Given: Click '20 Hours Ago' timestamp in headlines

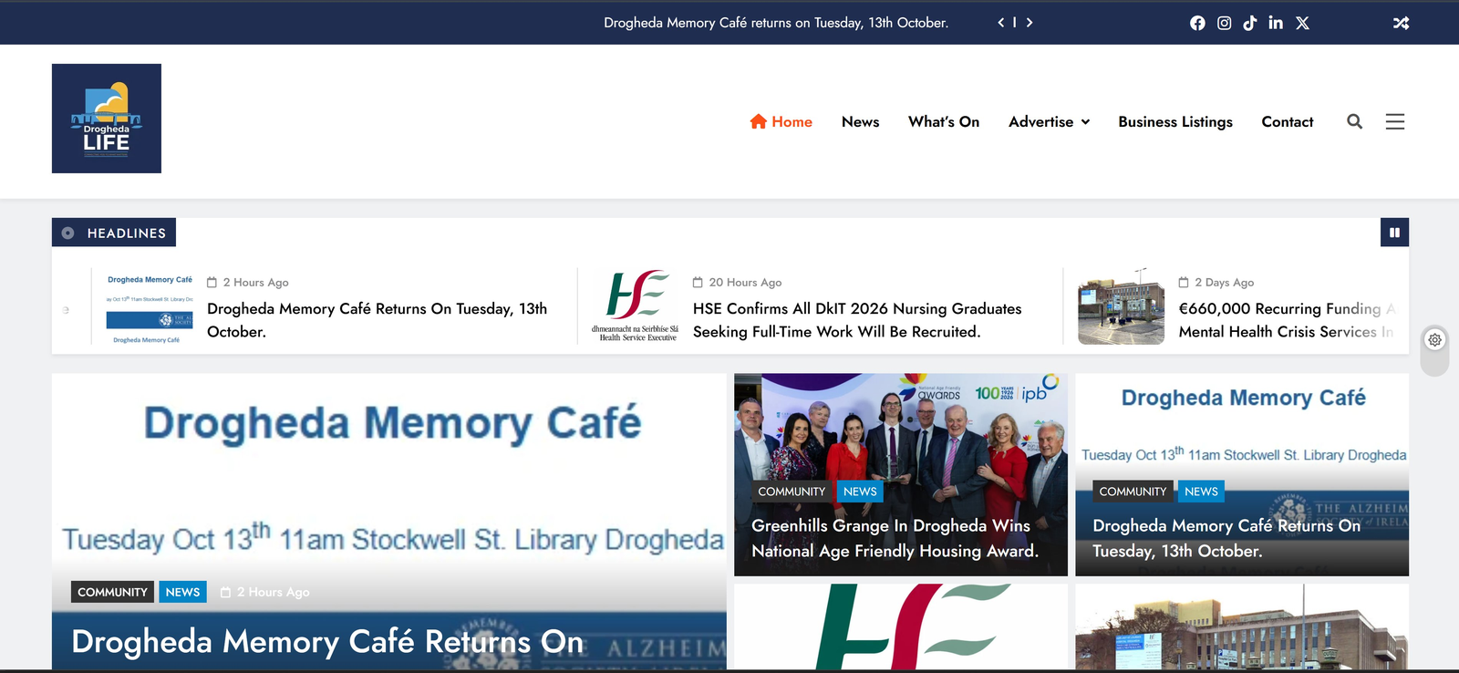Looking at the screenshot, I should click(x=738, y=283).
